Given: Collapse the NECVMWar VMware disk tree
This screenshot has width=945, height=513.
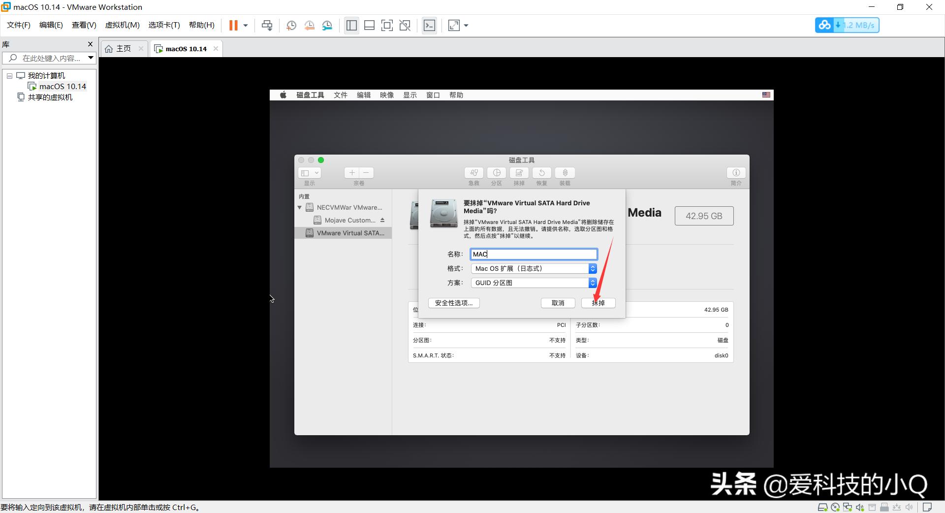Looking at the screenshot, I should 299,207.
